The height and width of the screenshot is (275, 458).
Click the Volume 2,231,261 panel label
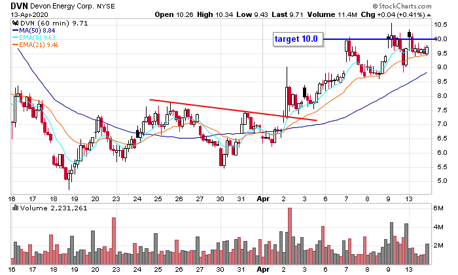(54, 208)
